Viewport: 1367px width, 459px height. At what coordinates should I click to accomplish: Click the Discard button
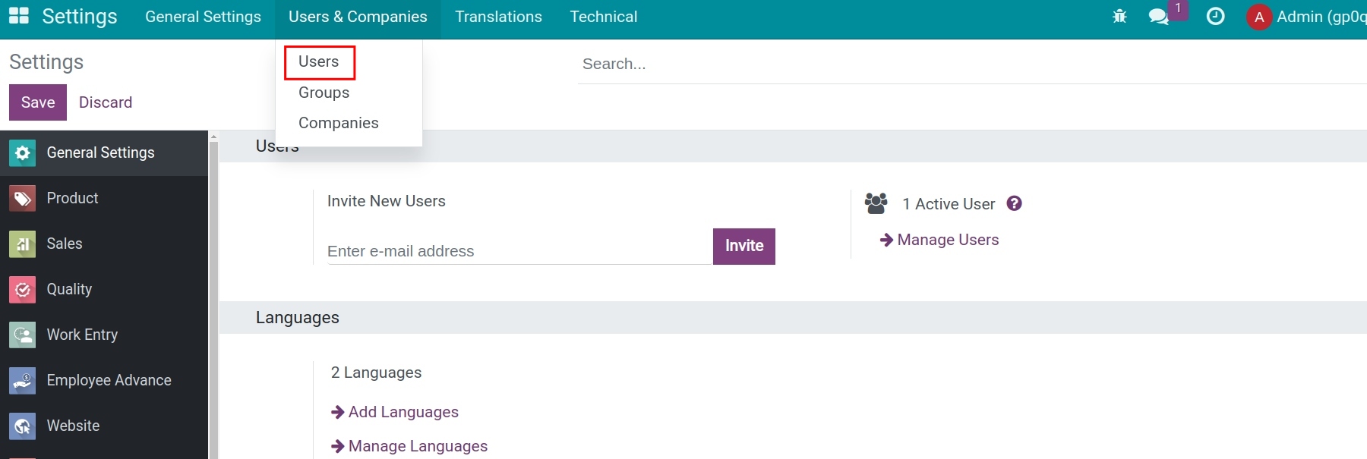tap(106, 102)
